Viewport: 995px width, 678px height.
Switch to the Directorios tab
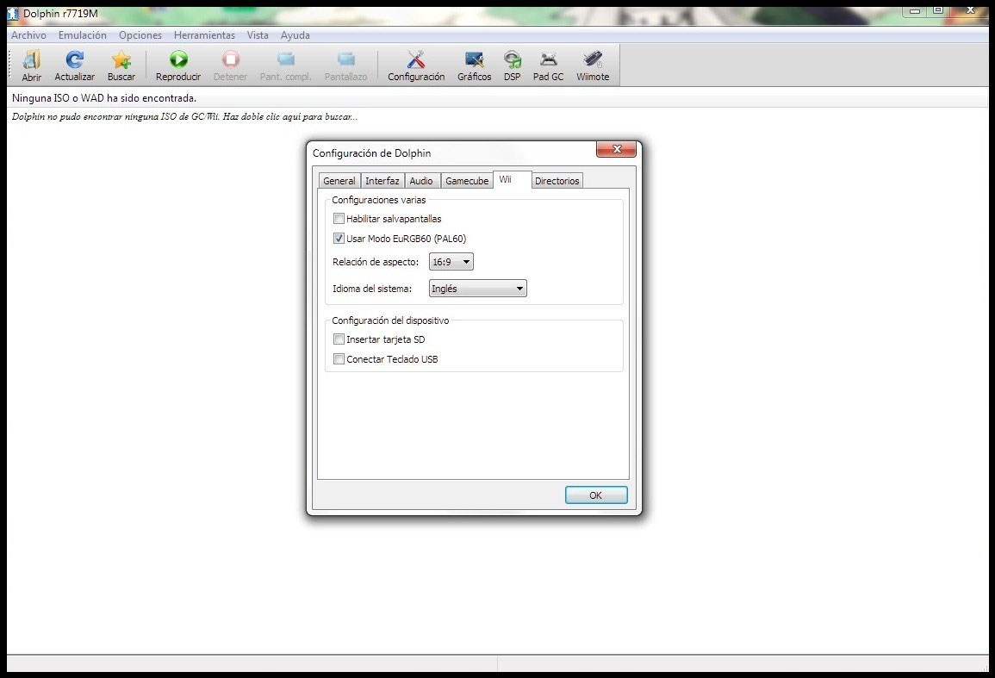(557, 181)
